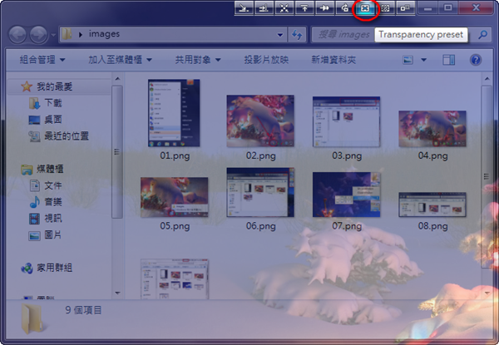This screenshot has width=499, height=345.
Task: Select the 06.png thumbnail
Action: click(260, 193)
